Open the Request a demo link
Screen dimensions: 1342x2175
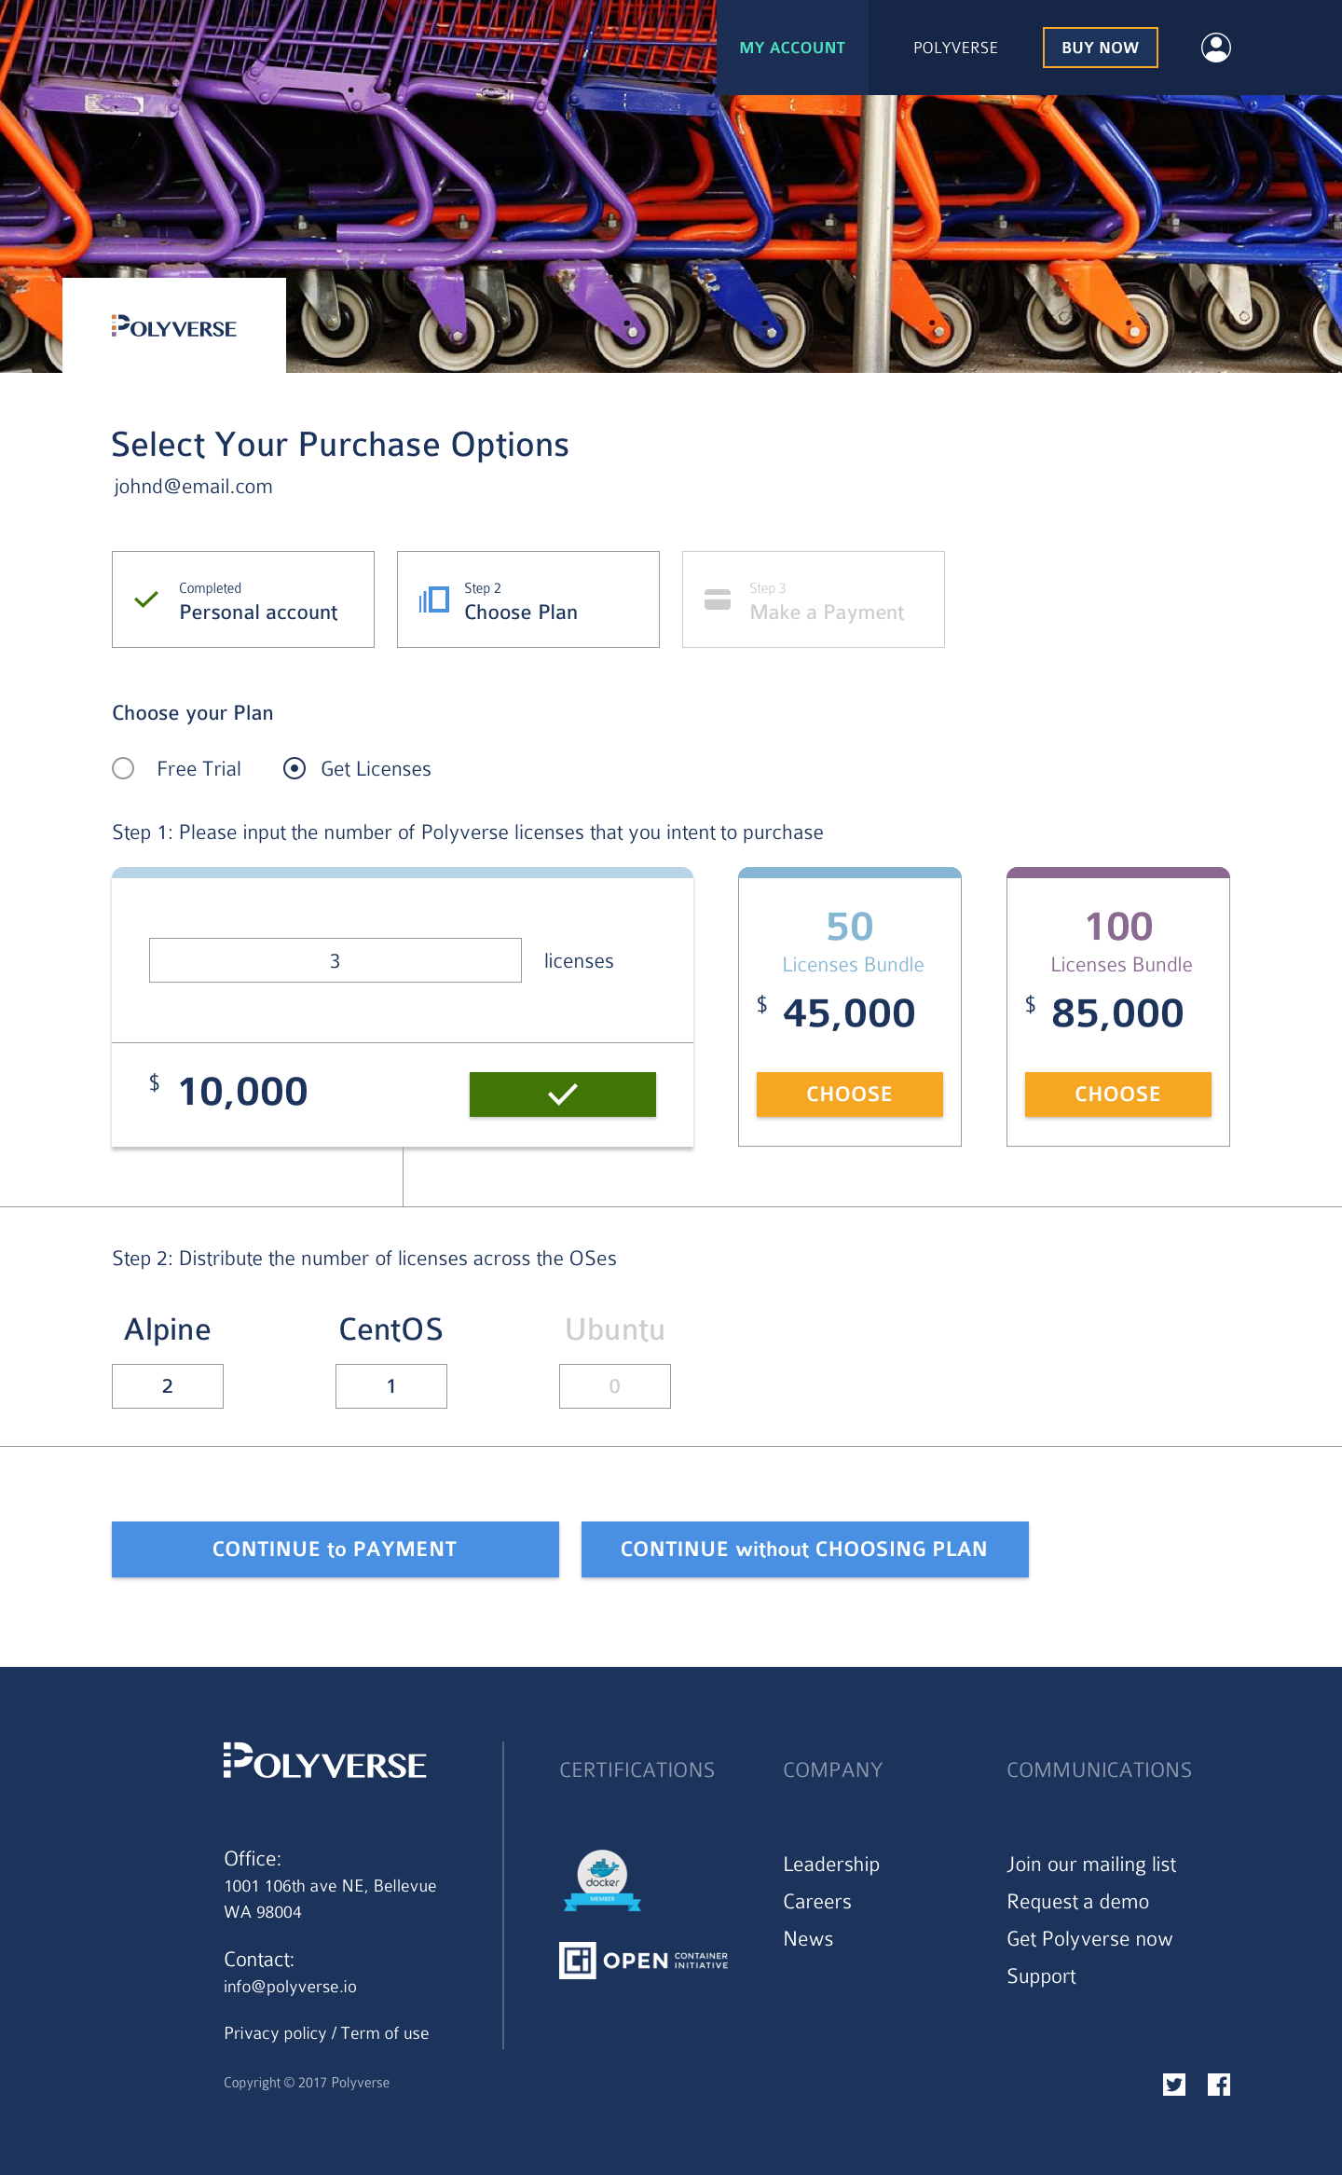click(1077, 1902)
